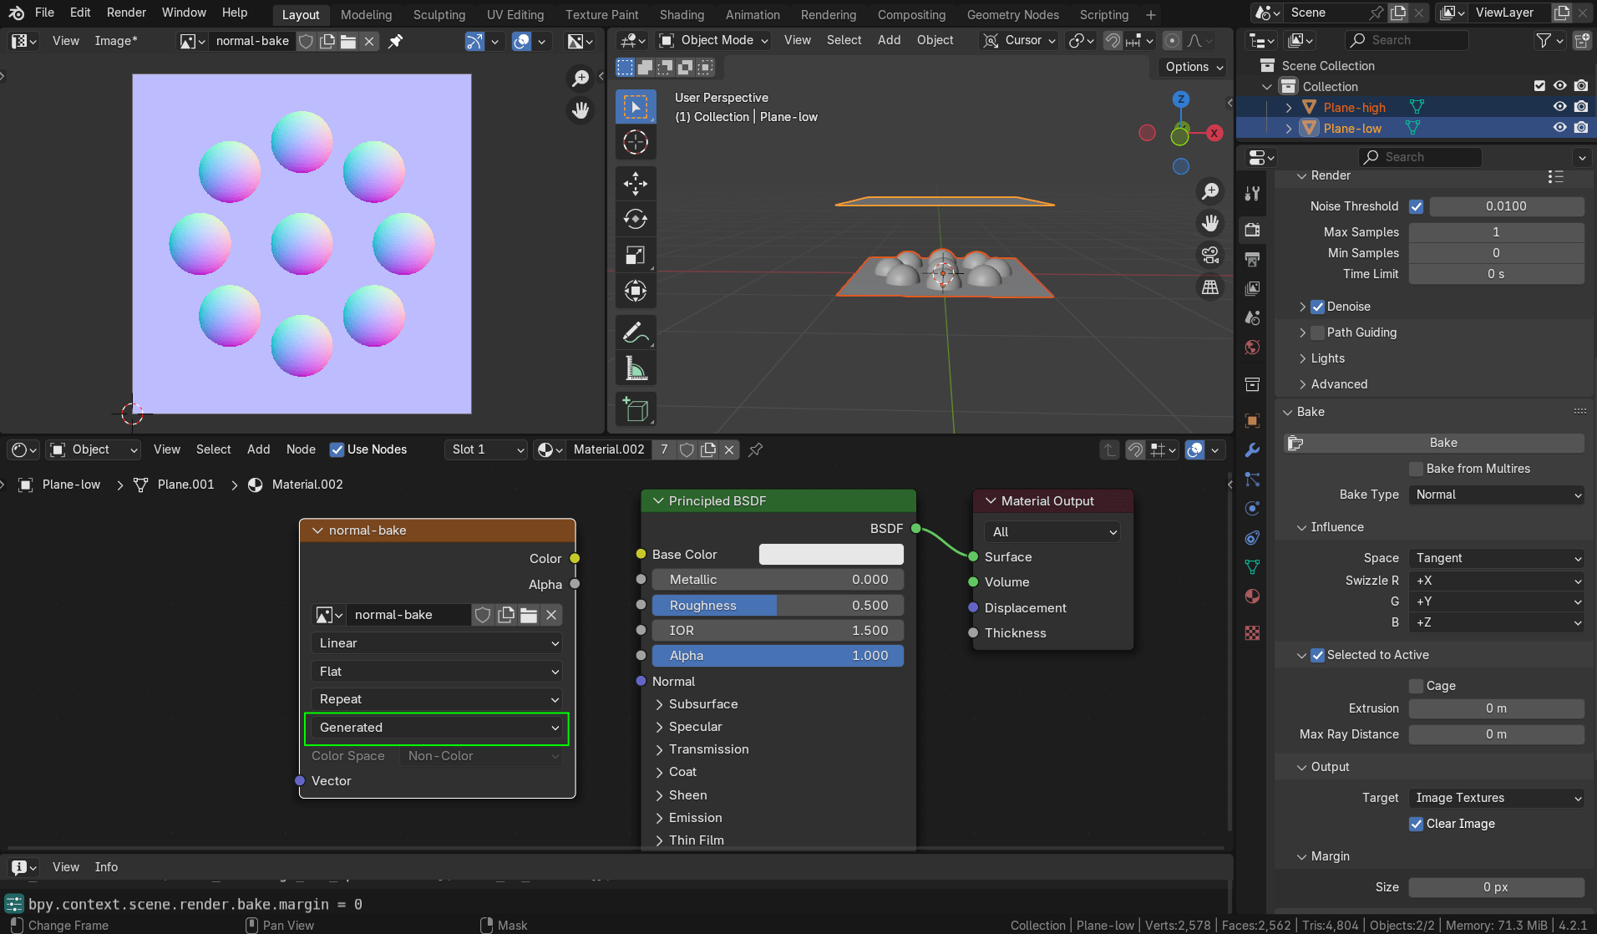This screenshot has width=1597, height=934.
Task: Select Plane-low in the outliner
Action: pos(1352,128)
